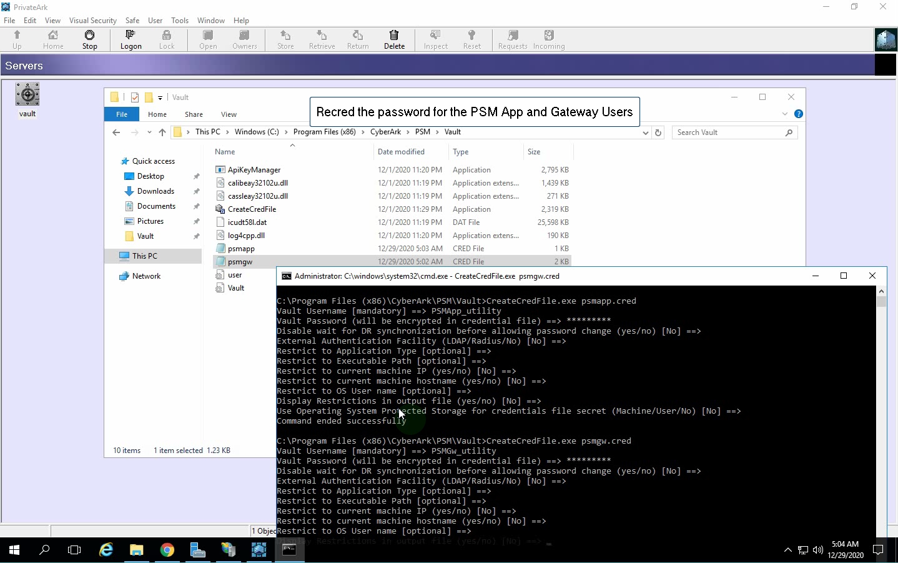Select the log4cpp.dll file
The width and height of the screenshot is (898, 563).
(x=246, y=236)
